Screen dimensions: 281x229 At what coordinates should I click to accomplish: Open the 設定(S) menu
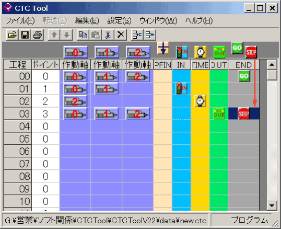(x=119, y=20)
